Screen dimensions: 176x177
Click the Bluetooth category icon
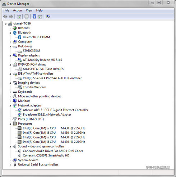tap(15, 32)
